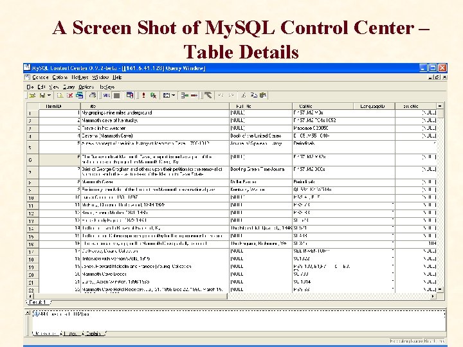
Task: Click the CallNo column header
Action: (323, 106)
